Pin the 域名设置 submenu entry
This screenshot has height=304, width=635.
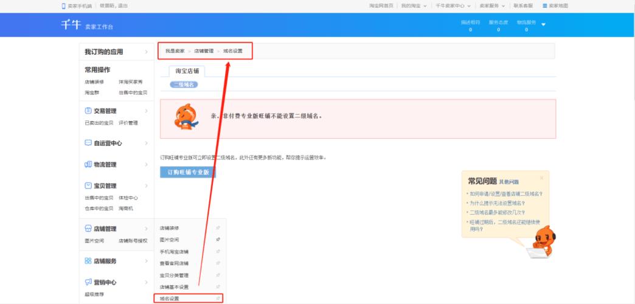click(x=218, y=299)
